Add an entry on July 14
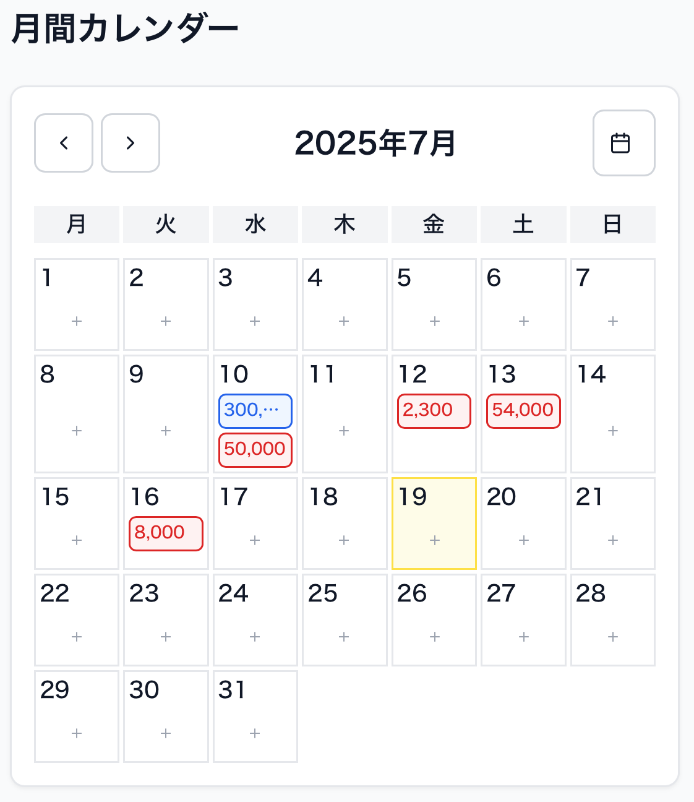694x802 pixels. (613, 431)
